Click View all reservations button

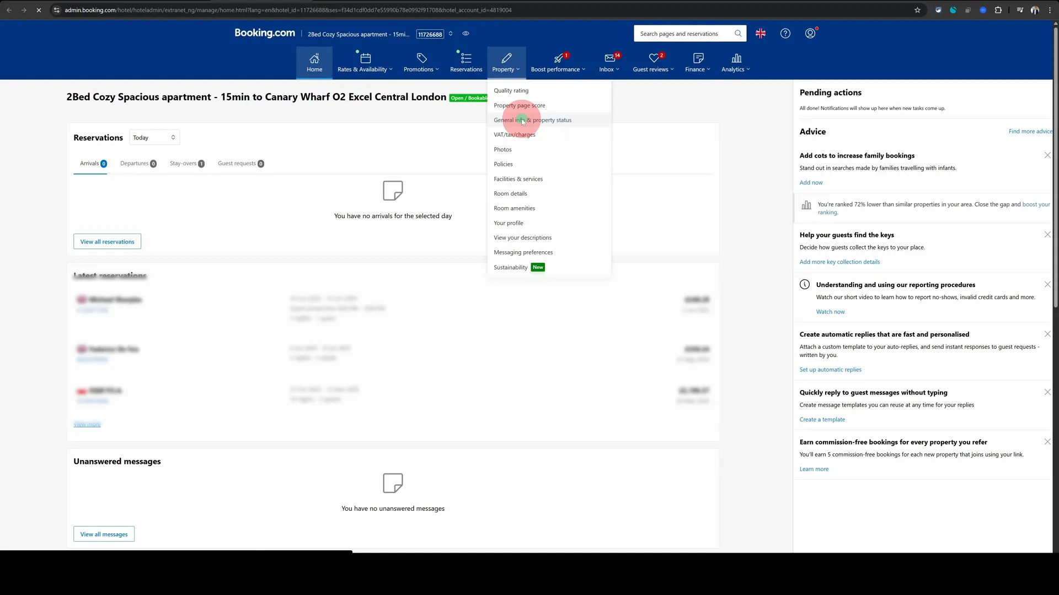click(x=107, y=242)
